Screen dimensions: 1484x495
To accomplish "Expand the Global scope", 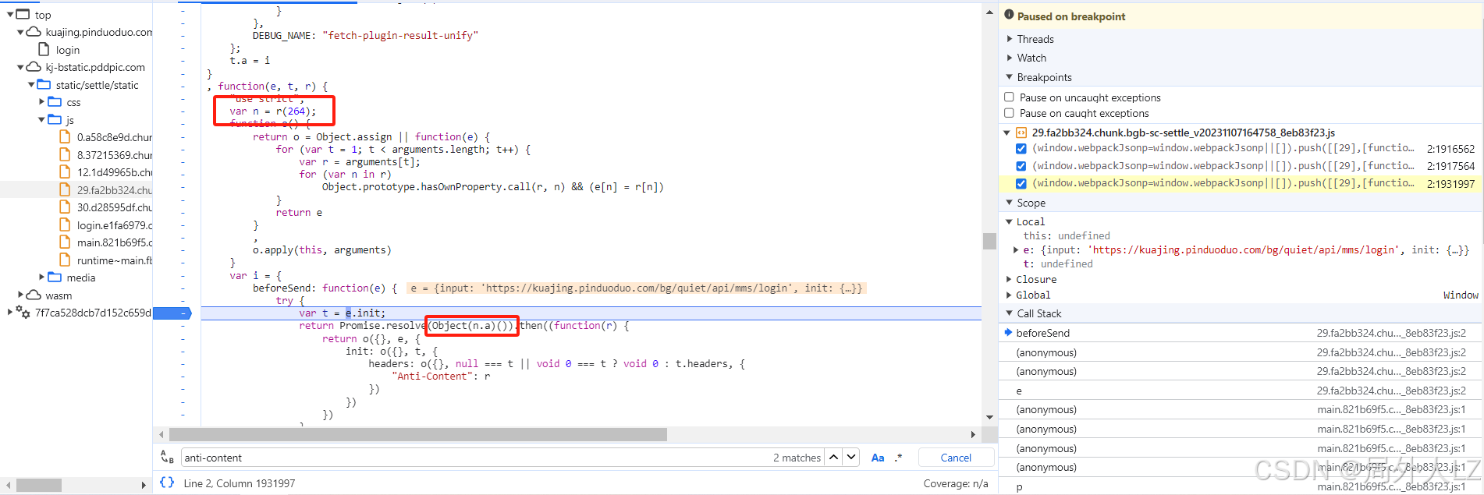I will (1009, 295).
